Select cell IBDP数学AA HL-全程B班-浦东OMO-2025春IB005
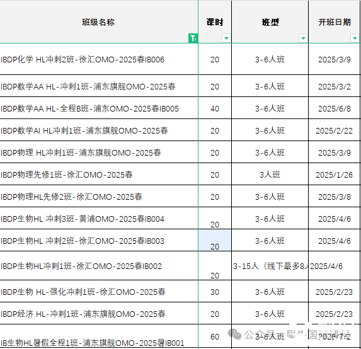 tap(99, 108)
